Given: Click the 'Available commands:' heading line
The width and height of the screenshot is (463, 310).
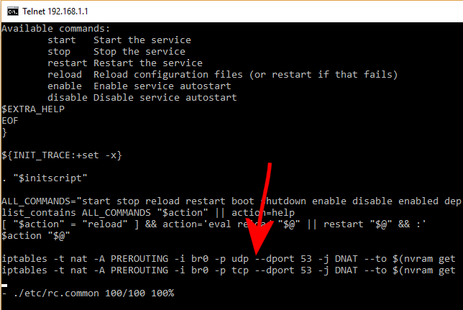Looking at the screenshot, I should (56, 29).
